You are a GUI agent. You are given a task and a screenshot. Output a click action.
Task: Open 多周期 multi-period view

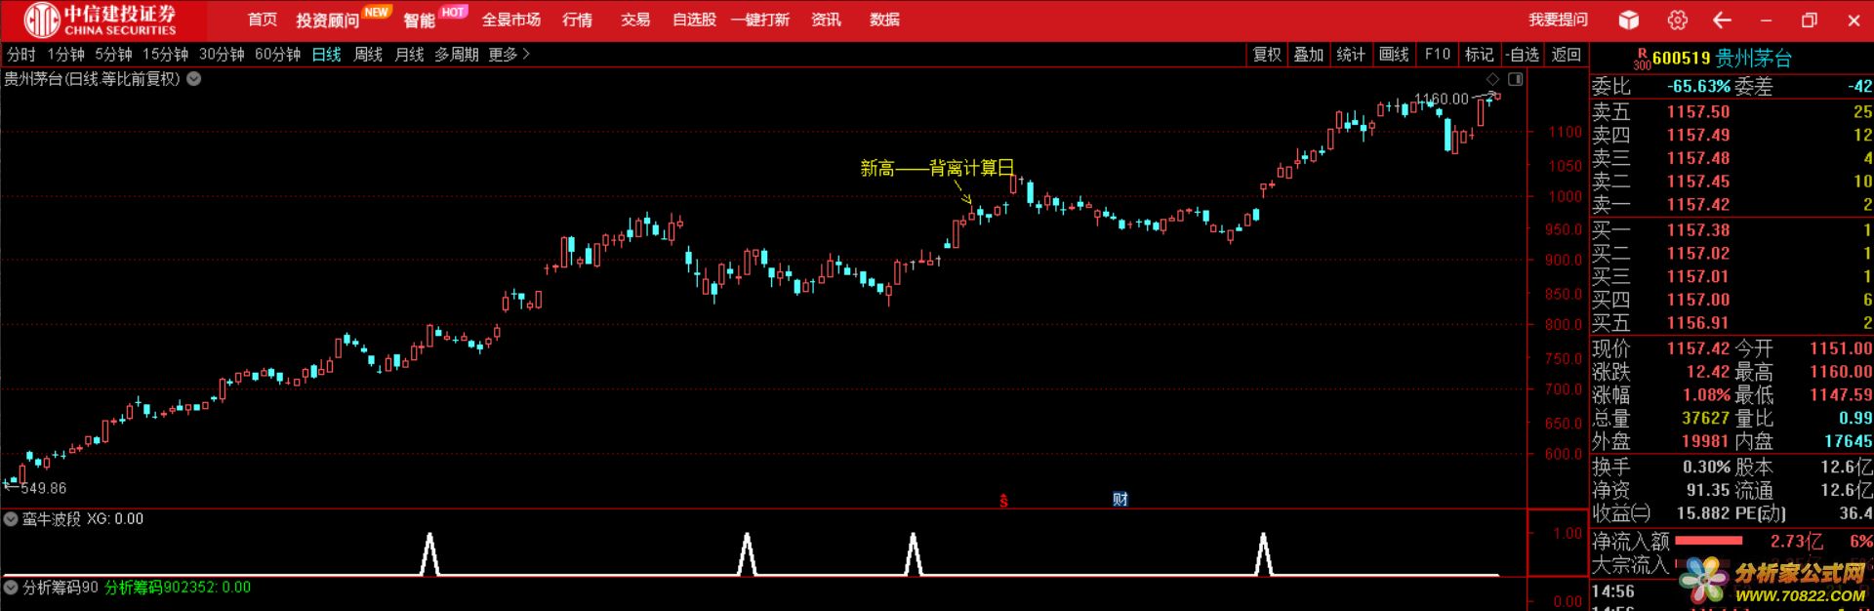[x=457, y=55]
